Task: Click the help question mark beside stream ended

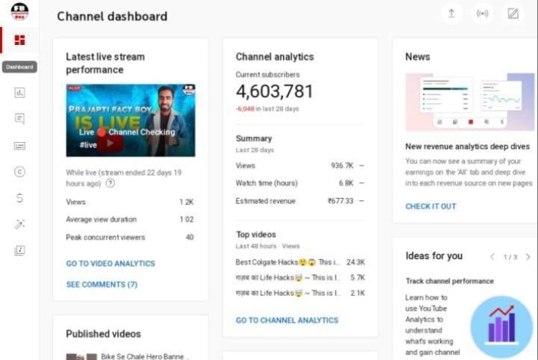Action: coord(110,183)
